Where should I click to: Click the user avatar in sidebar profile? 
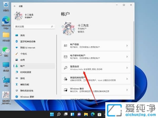click(18, 16)
